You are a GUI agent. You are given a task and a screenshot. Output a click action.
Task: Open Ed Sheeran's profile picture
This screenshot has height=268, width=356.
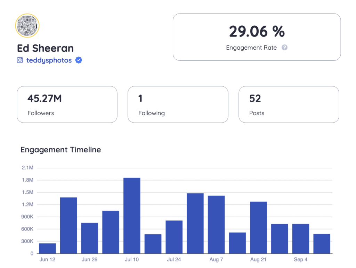[x=27, y=25]
